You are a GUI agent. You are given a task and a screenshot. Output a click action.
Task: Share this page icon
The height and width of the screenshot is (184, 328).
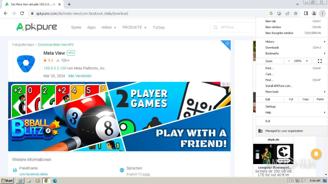click(288, 13)
